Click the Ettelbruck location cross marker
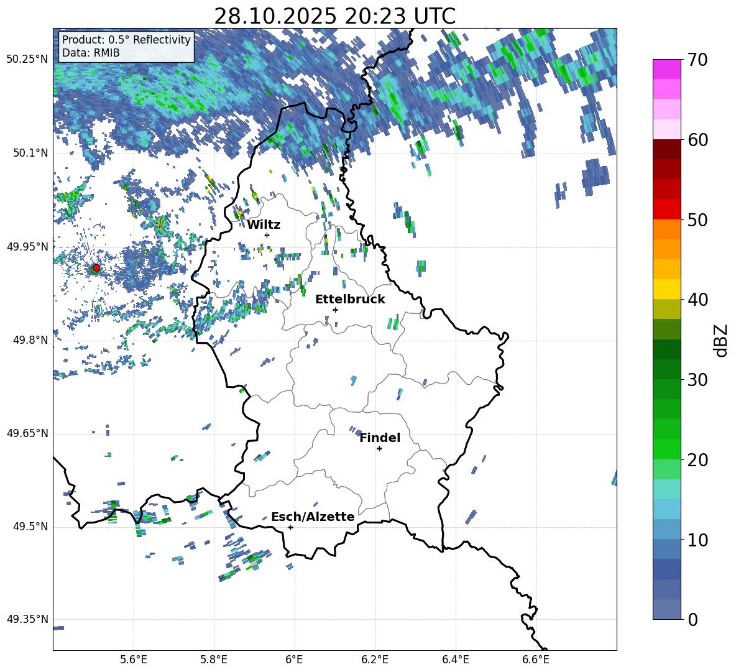The height and width of the screenshot is (672, 736). click(335, 310)
